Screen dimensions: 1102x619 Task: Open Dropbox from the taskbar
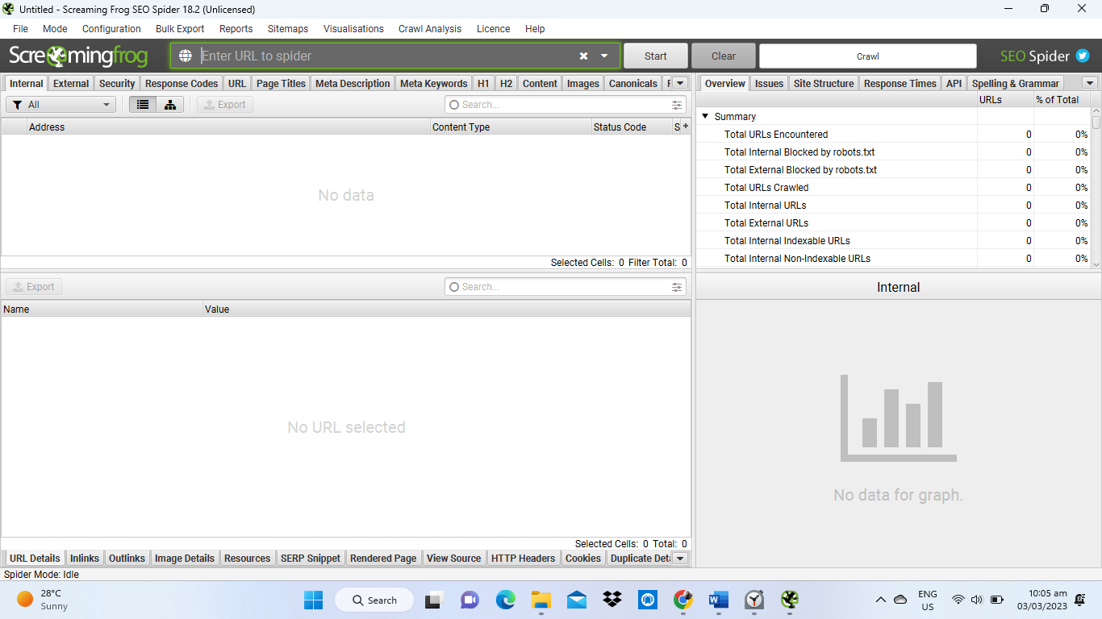tap(612, 600)
